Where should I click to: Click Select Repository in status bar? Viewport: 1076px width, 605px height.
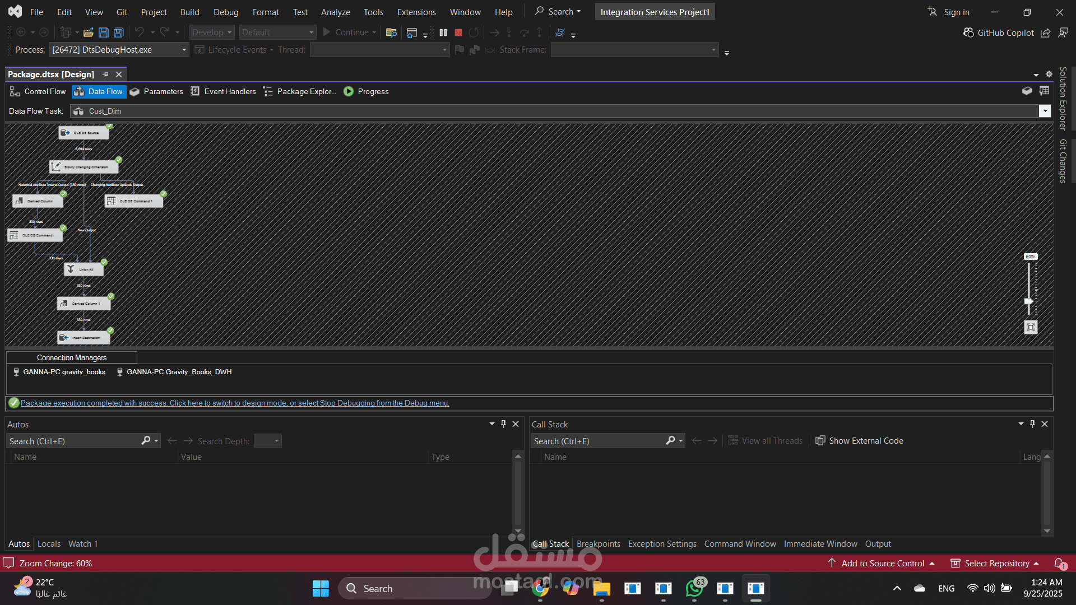point(996,563)
